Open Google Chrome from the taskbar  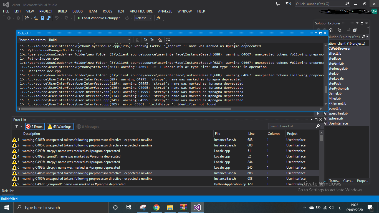156,207
